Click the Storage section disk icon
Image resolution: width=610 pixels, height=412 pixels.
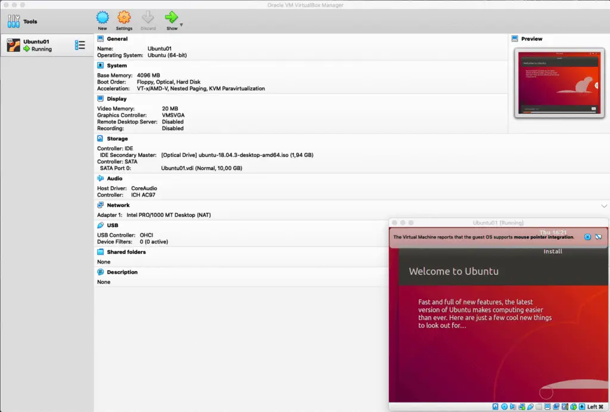(x=100, y=138)
